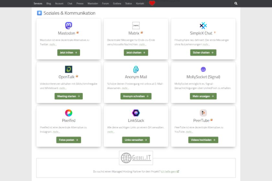Follow 'mehr...' link in OpenTalk card

63,88
